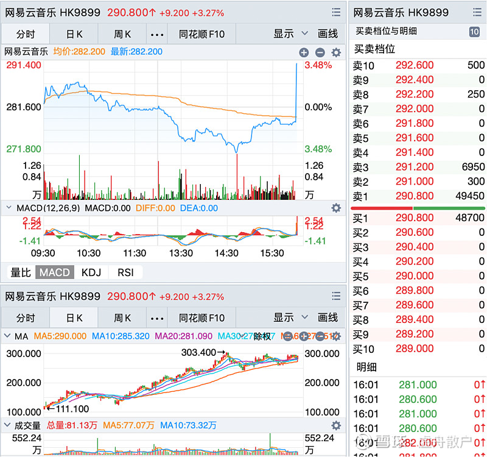
Task: Select 卖8 row at 292.200
Action: click(418, 94)
